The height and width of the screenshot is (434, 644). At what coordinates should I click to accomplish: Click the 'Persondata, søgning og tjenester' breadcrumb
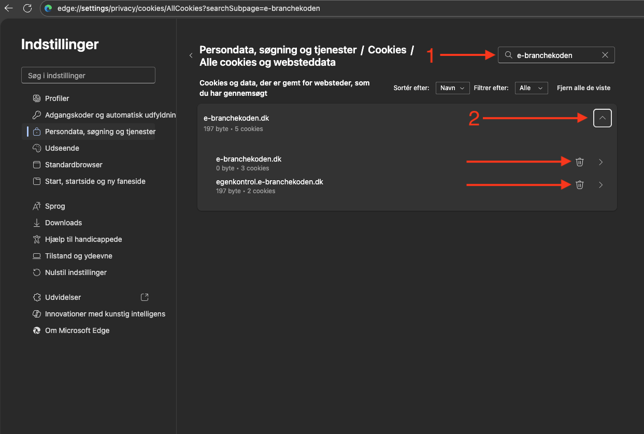pyautogui.click(x=278, y=50)
